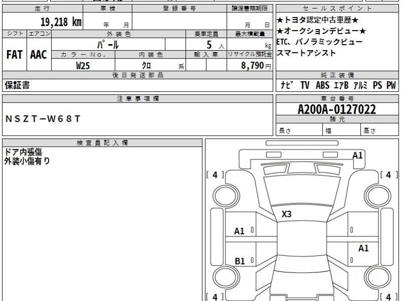Screen dimensions: 401x301
Task: Click the 高さ height field
Action: coord(380,130)
